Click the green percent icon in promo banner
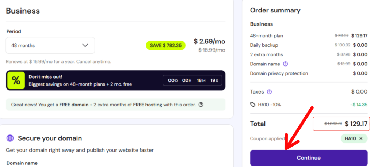 [x=16, y=81]
